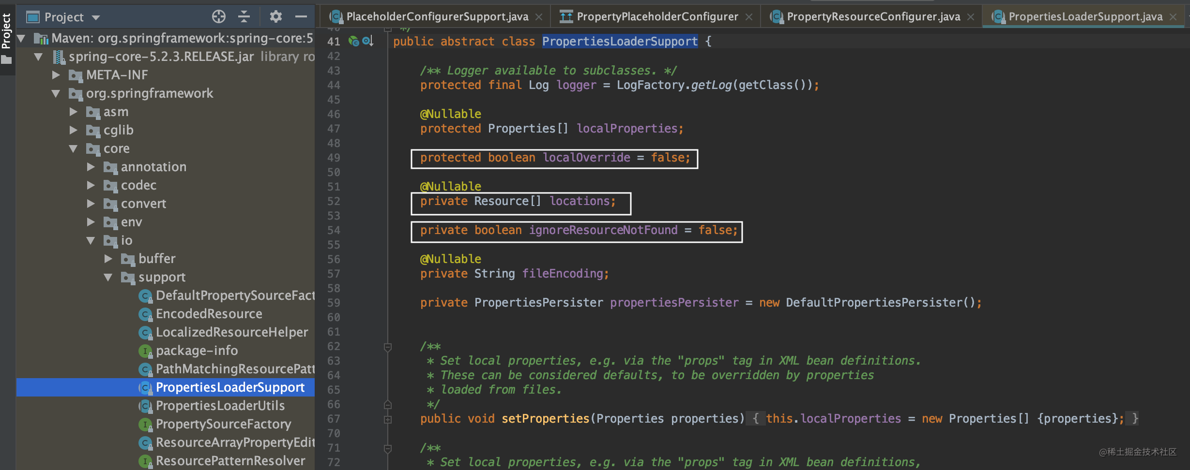Click the PropertiesLoaderSupport class name in code
This screenshot has height=470, width=1190.
pos(620,42)
